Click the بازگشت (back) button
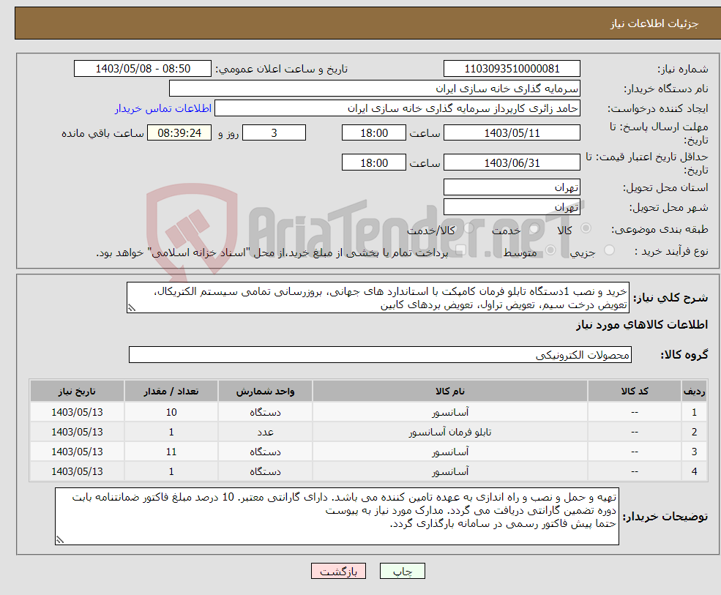This screenshot has width=721, height=595. (x=338, y=571)
